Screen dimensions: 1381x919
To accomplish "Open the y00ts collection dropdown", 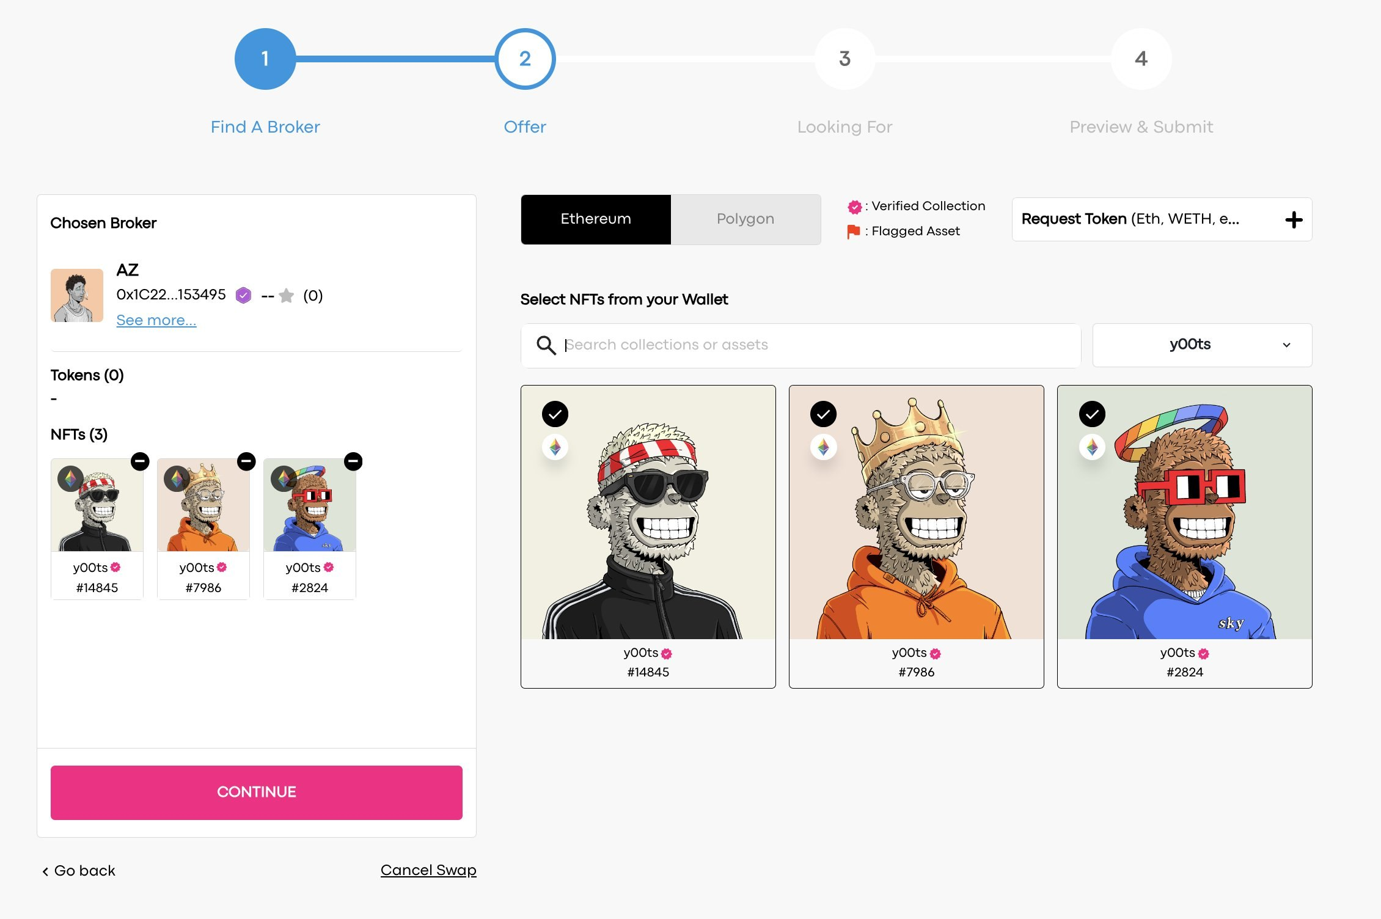I will (1202, 345).
